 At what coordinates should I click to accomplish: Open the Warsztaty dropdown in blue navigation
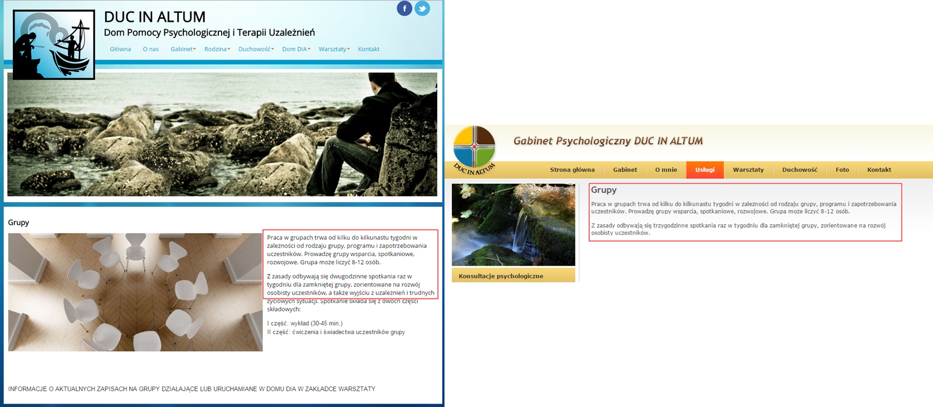[334, 49]
